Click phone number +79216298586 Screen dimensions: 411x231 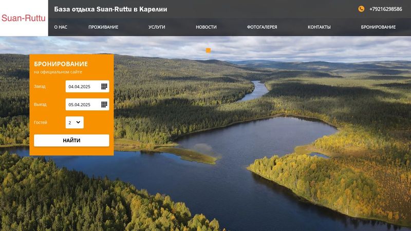(386, 9)
